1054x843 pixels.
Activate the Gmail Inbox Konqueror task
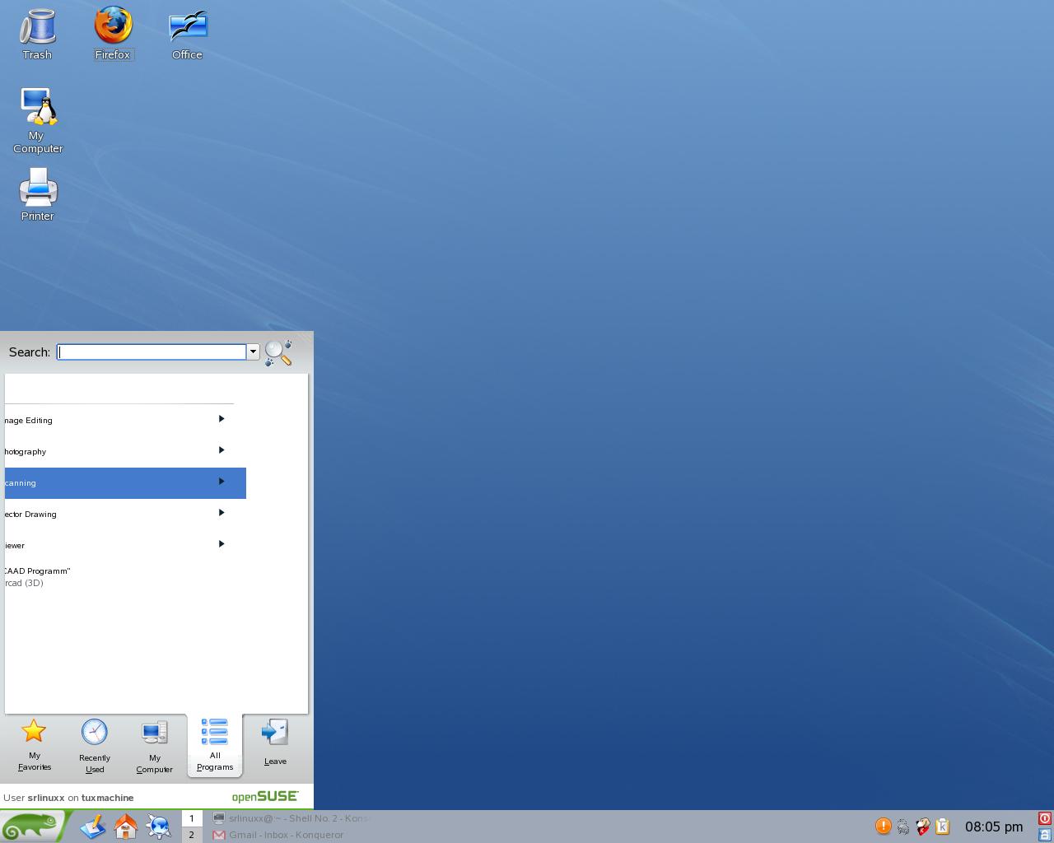tap(290, 835)
